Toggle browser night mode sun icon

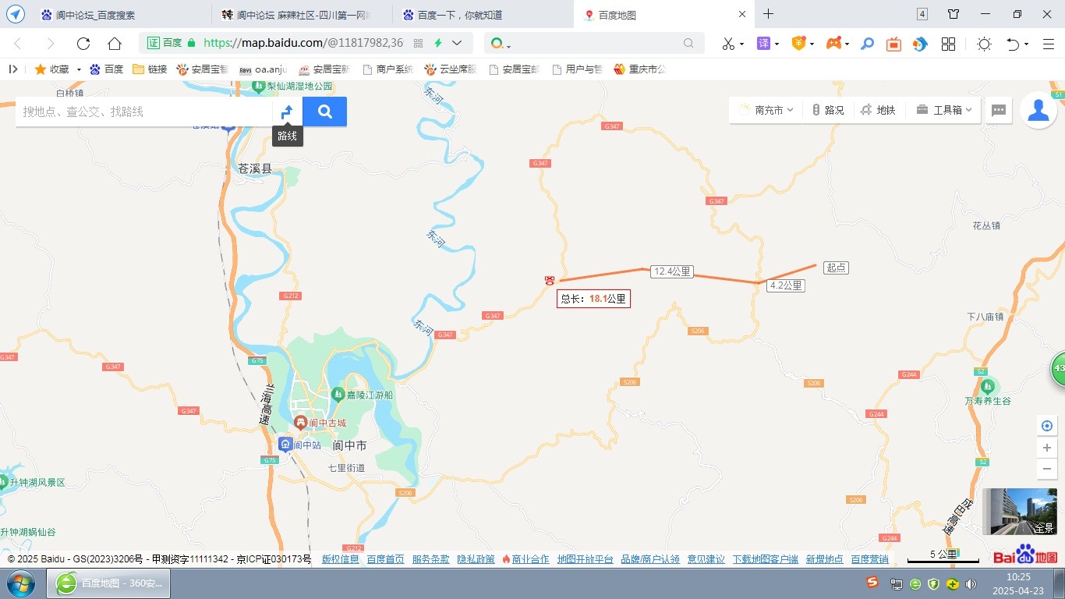tap(984, 44)
